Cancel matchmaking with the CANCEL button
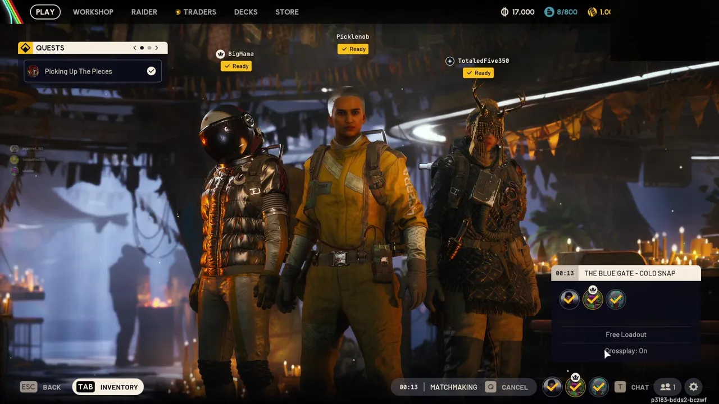The height and width of the screenshot is (404, 719). coord(507,387)
